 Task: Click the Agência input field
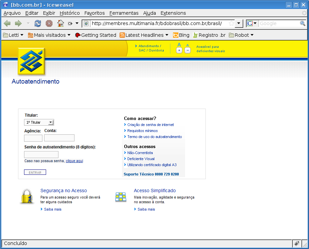click(33, 138)
